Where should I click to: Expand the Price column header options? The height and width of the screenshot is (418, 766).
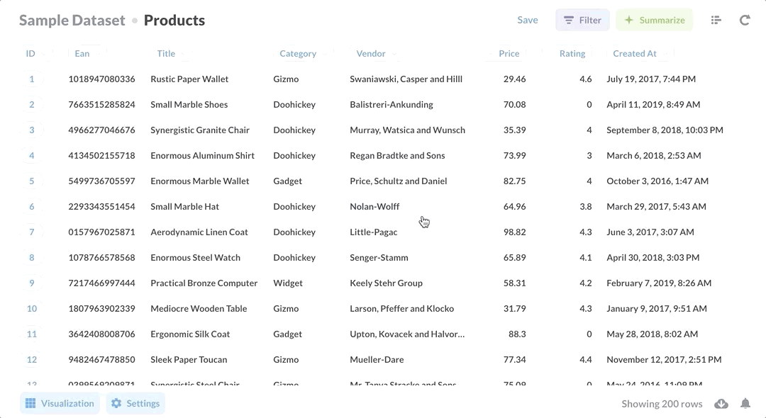[x=509, y=54]
